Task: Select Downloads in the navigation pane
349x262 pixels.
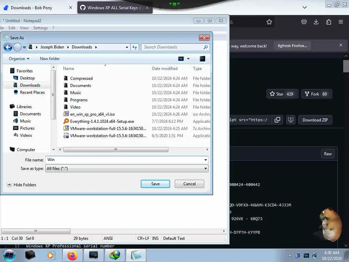Action: [x=30, y=85]
